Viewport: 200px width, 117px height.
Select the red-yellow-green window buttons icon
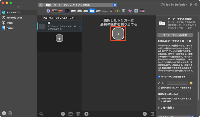pos(117,11)
